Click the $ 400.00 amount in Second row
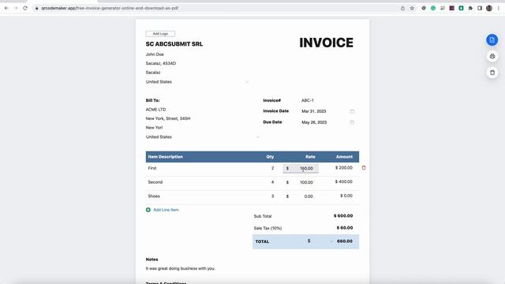This screenshot has width=505, height=284. (344, 182)
